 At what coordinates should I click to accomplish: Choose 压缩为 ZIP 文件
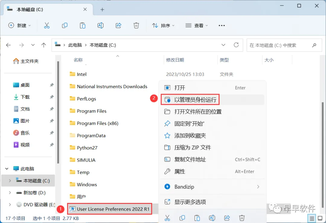click(213, 148)
